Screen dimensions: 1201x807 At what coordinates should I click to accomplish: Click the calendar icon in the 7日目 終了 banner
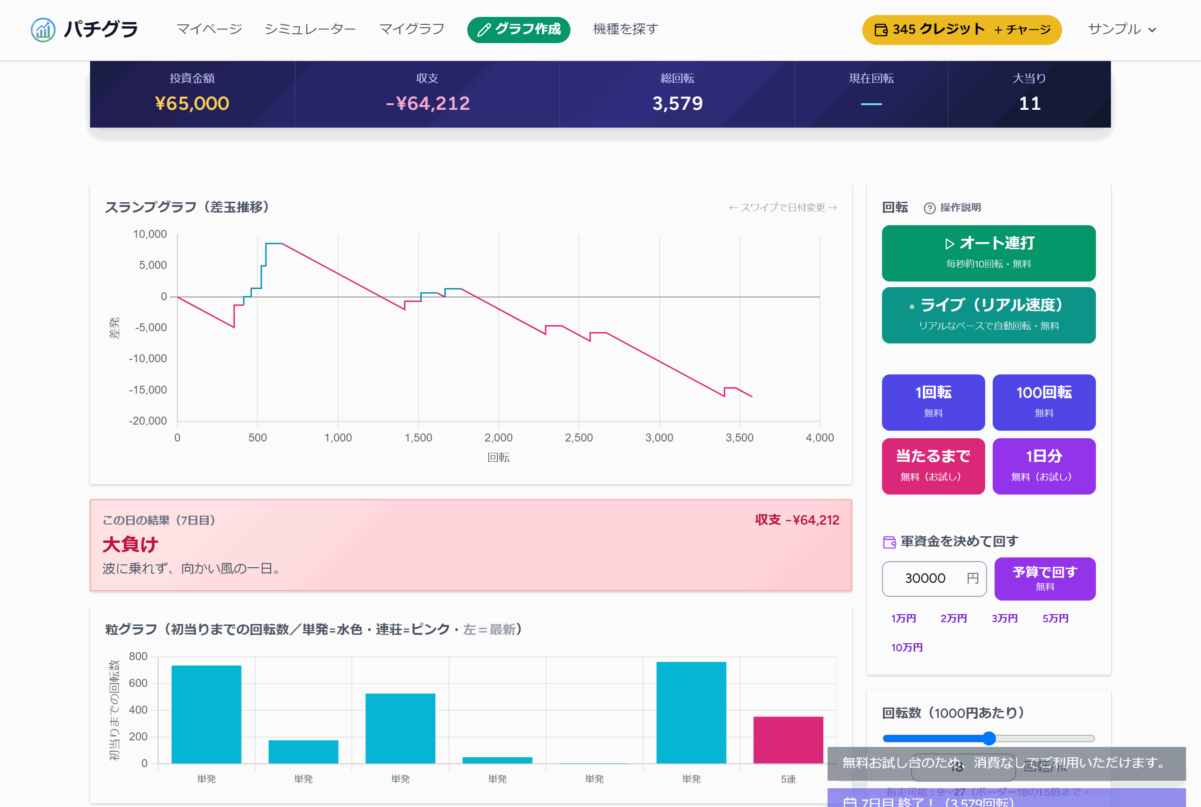pyautogui.click(x=850, y=802)
